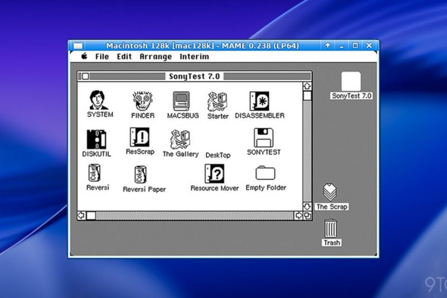Select the MACSBUG computer icon

point(181,101)
